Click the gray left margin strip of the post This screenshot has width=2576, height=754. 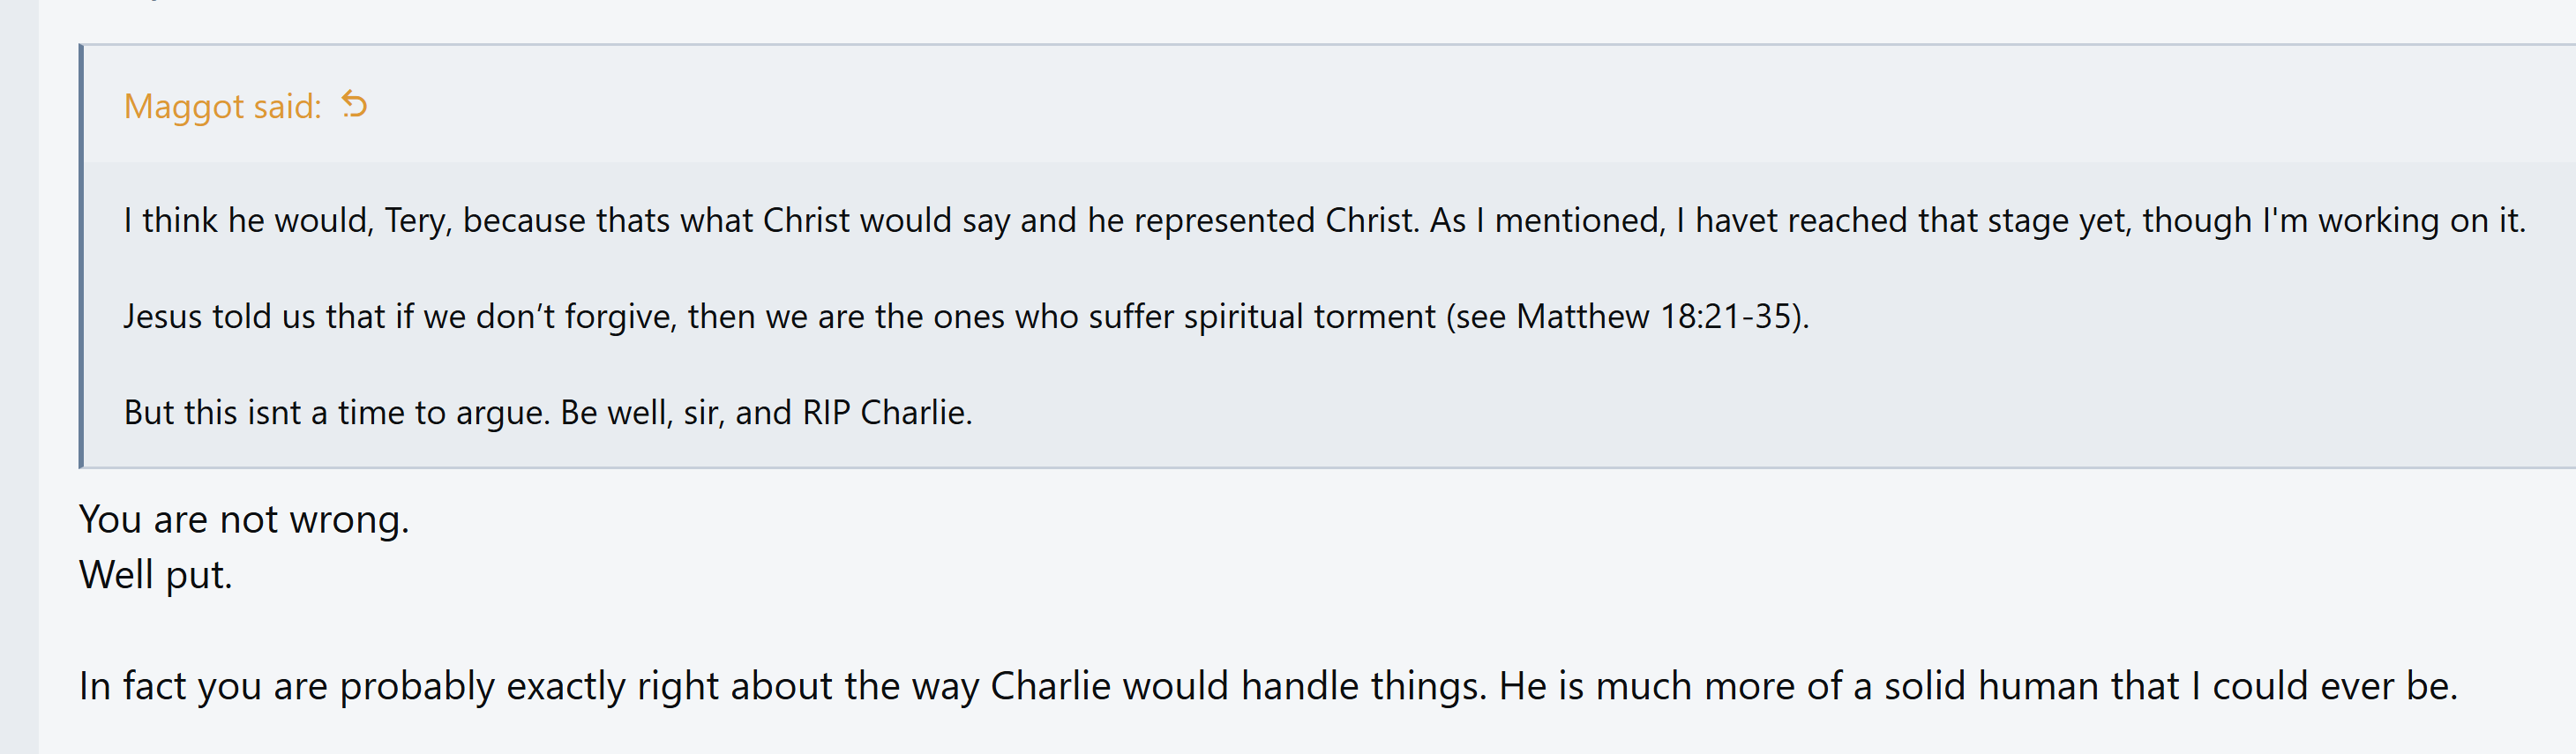click(19, 377)
